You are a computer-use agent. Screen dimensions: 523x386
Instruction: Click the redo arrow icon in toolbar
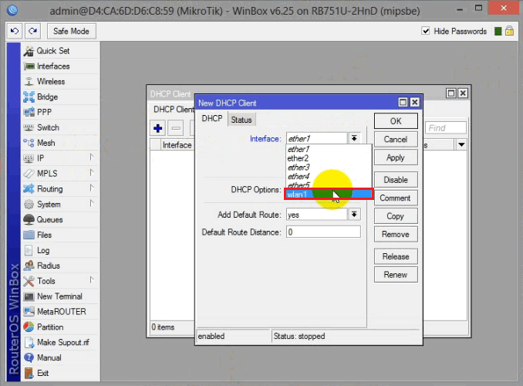click(32, 31)
